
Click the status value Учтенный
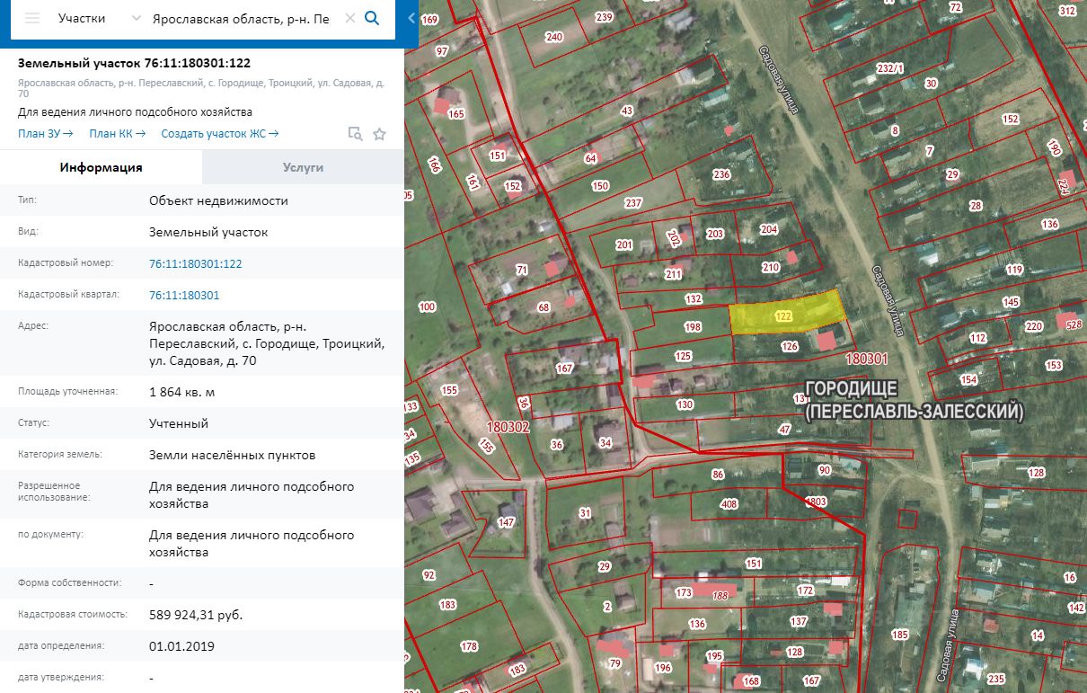coord(179,423)
